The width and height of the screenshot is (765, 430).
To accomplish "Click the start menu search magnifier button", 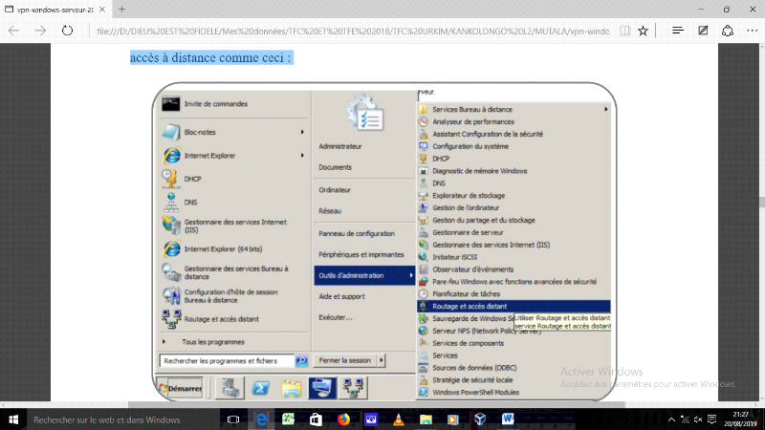I will tap(301, 361).
